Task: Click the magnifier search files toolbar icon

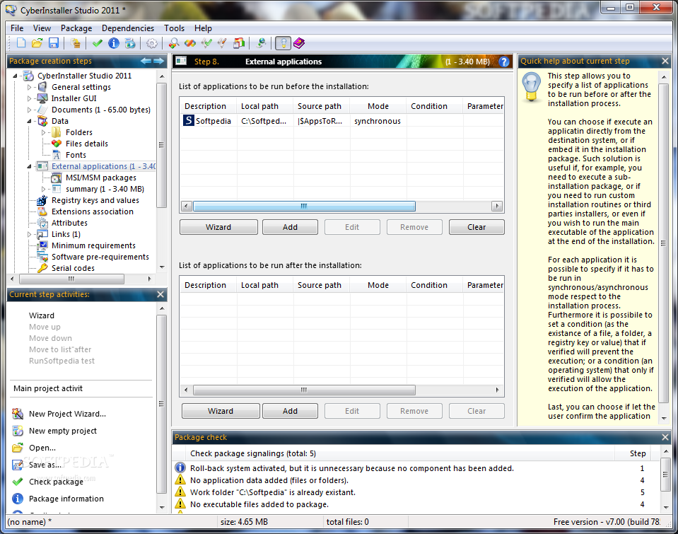Action: [174, 43]
